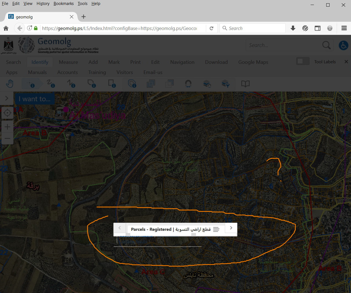Click the hatched layers selection icon
351x293 pixels.
[151, 84]
